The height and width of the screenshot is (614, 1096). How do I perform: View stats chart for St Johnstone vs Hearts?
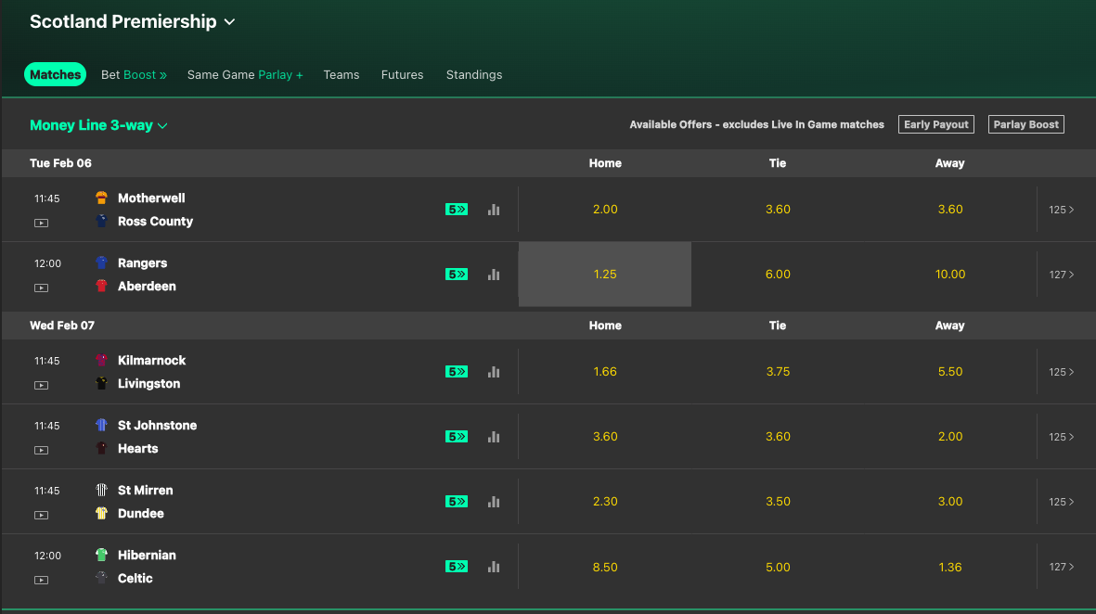[494, 437]
